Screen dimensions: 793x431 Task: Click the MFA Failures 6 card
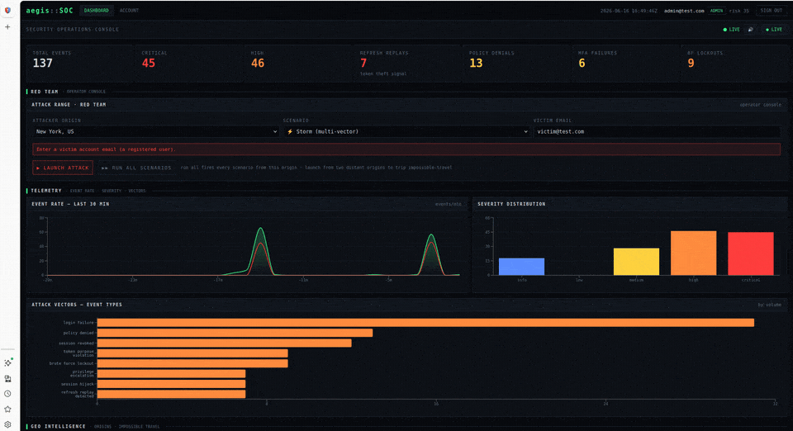tap(625, 63)
